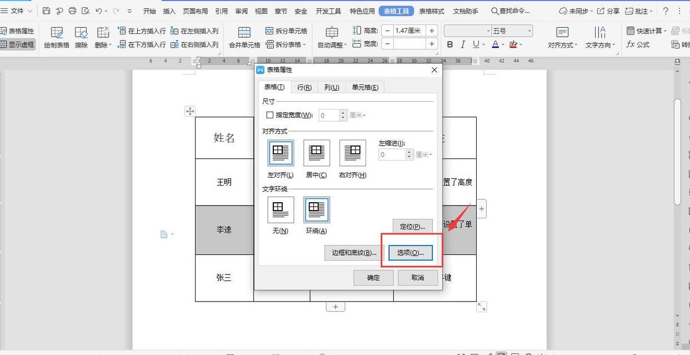
Task: Switch to the Cell (单元格) tab
Action: pos(364,87)
